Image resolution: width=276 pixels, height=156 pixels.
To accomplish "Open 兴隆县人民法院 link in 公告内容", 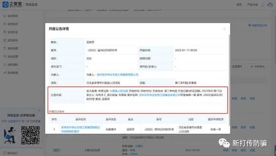I will (119, 91).
